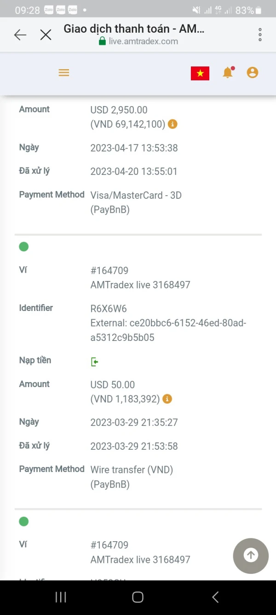Show info for VND 69,142,100 amount

coord(172,124)
